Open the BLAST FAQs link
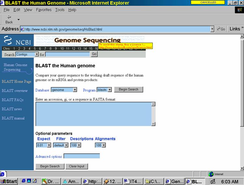The image size is (244, 185). click(x=13, y=100)
